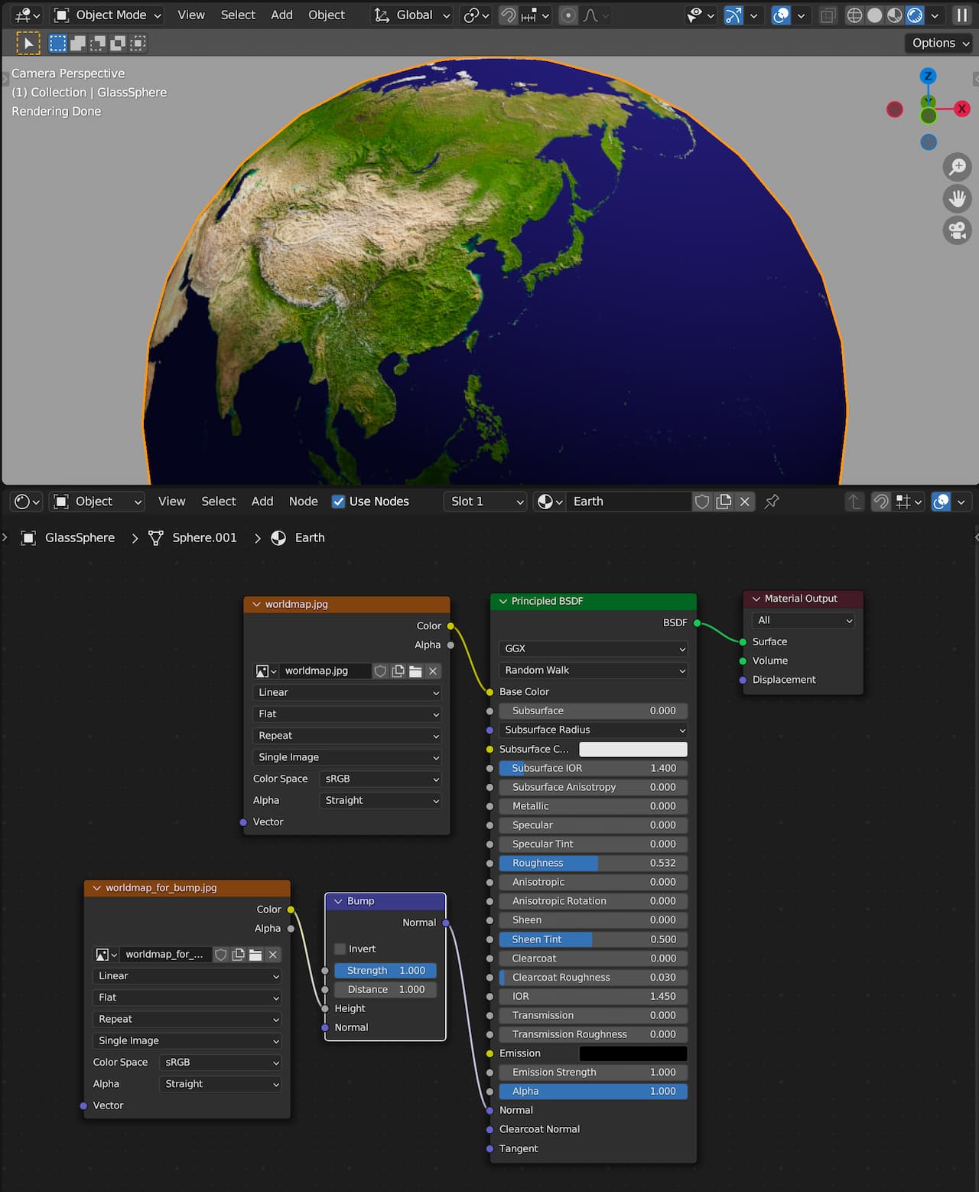
Task: Toggle X-ray display in viewport header
Action: tap(828, 15)
